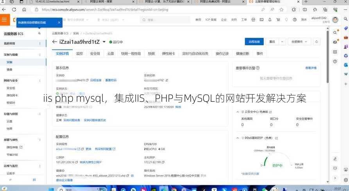Open 弹性伸缩 in the left sidebar
Viewport: 349px width, 191px height.
point(12,147)
